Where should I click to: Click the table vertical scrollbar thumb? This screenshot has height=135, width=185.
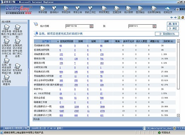178,66
